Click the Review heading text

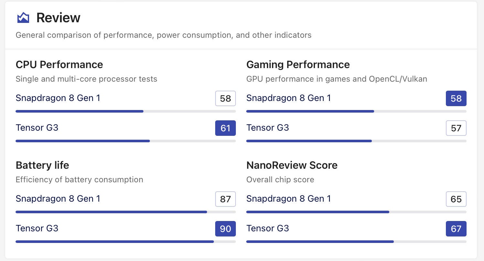coord(58,18)
